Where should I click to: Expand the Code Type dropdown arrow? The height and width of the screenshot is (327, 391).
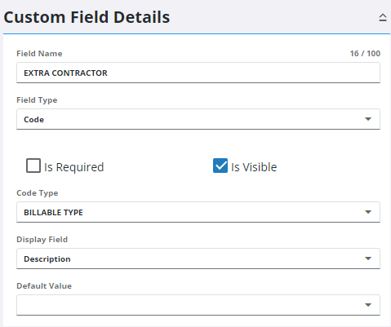pos(368,212)
